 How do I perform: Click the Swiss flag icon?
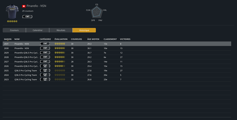tap(24, 6)
